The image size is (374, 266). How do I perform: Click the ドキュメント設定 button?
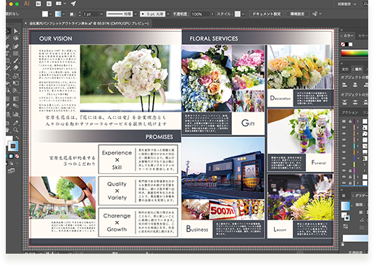267,14
